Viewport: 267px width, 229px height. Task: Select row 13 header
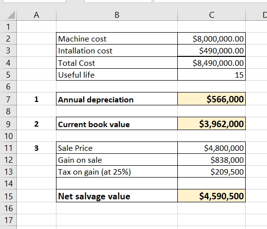[x=8, y=172]
